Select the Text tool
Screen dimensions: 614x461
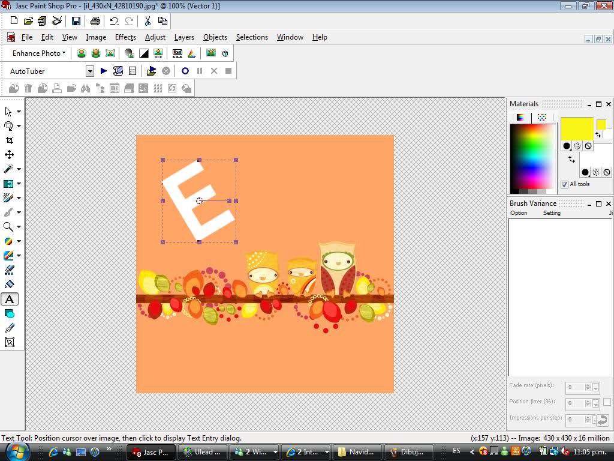10,299
